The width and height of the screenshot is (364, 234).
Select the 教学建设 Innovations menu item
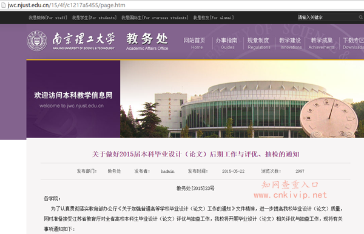290,44
